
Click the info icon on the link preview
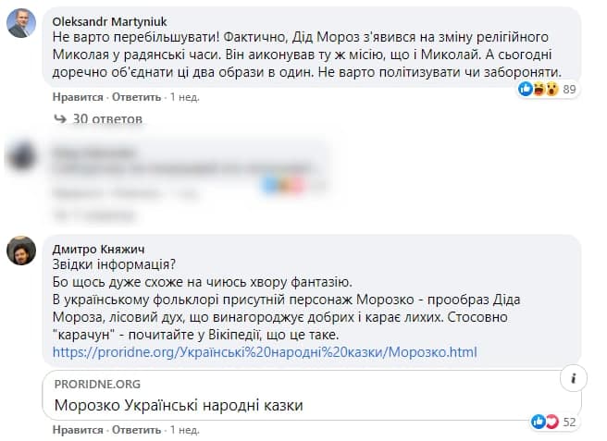pos(573,378)
